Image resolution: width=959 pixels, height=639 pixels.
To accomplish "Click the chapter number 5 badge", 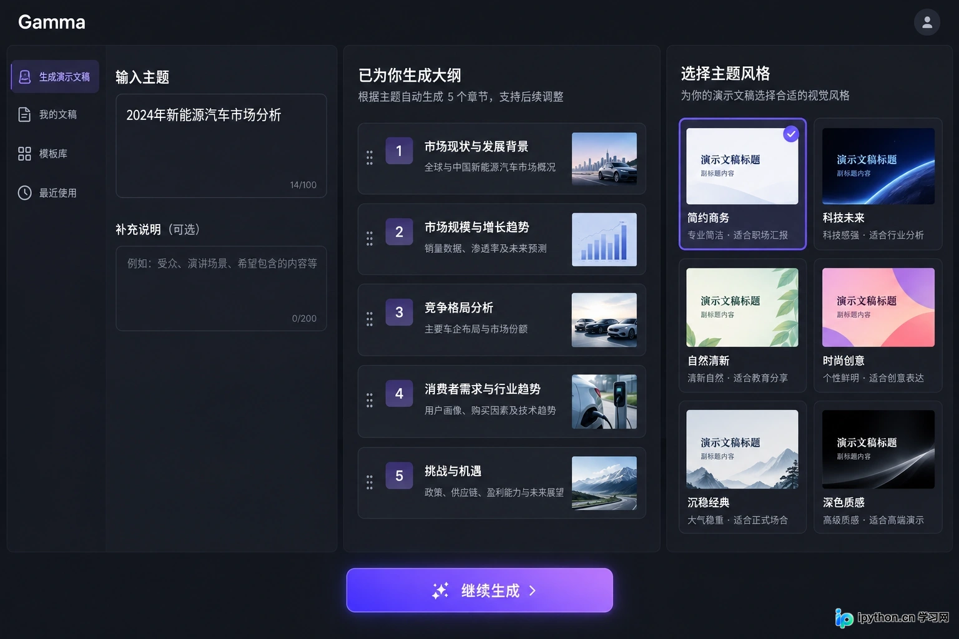I will click(x=399, y=476).
